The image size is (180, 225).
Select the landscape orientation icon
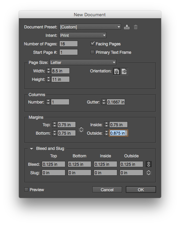[124, 71]
